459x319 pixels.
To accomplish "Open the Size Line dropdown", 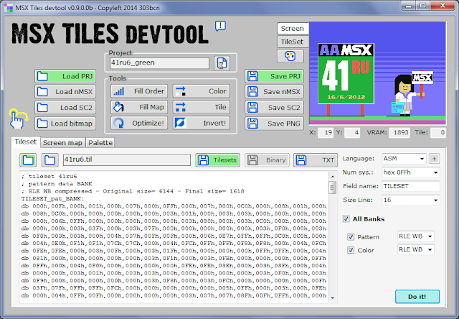I will pos(411,200).
